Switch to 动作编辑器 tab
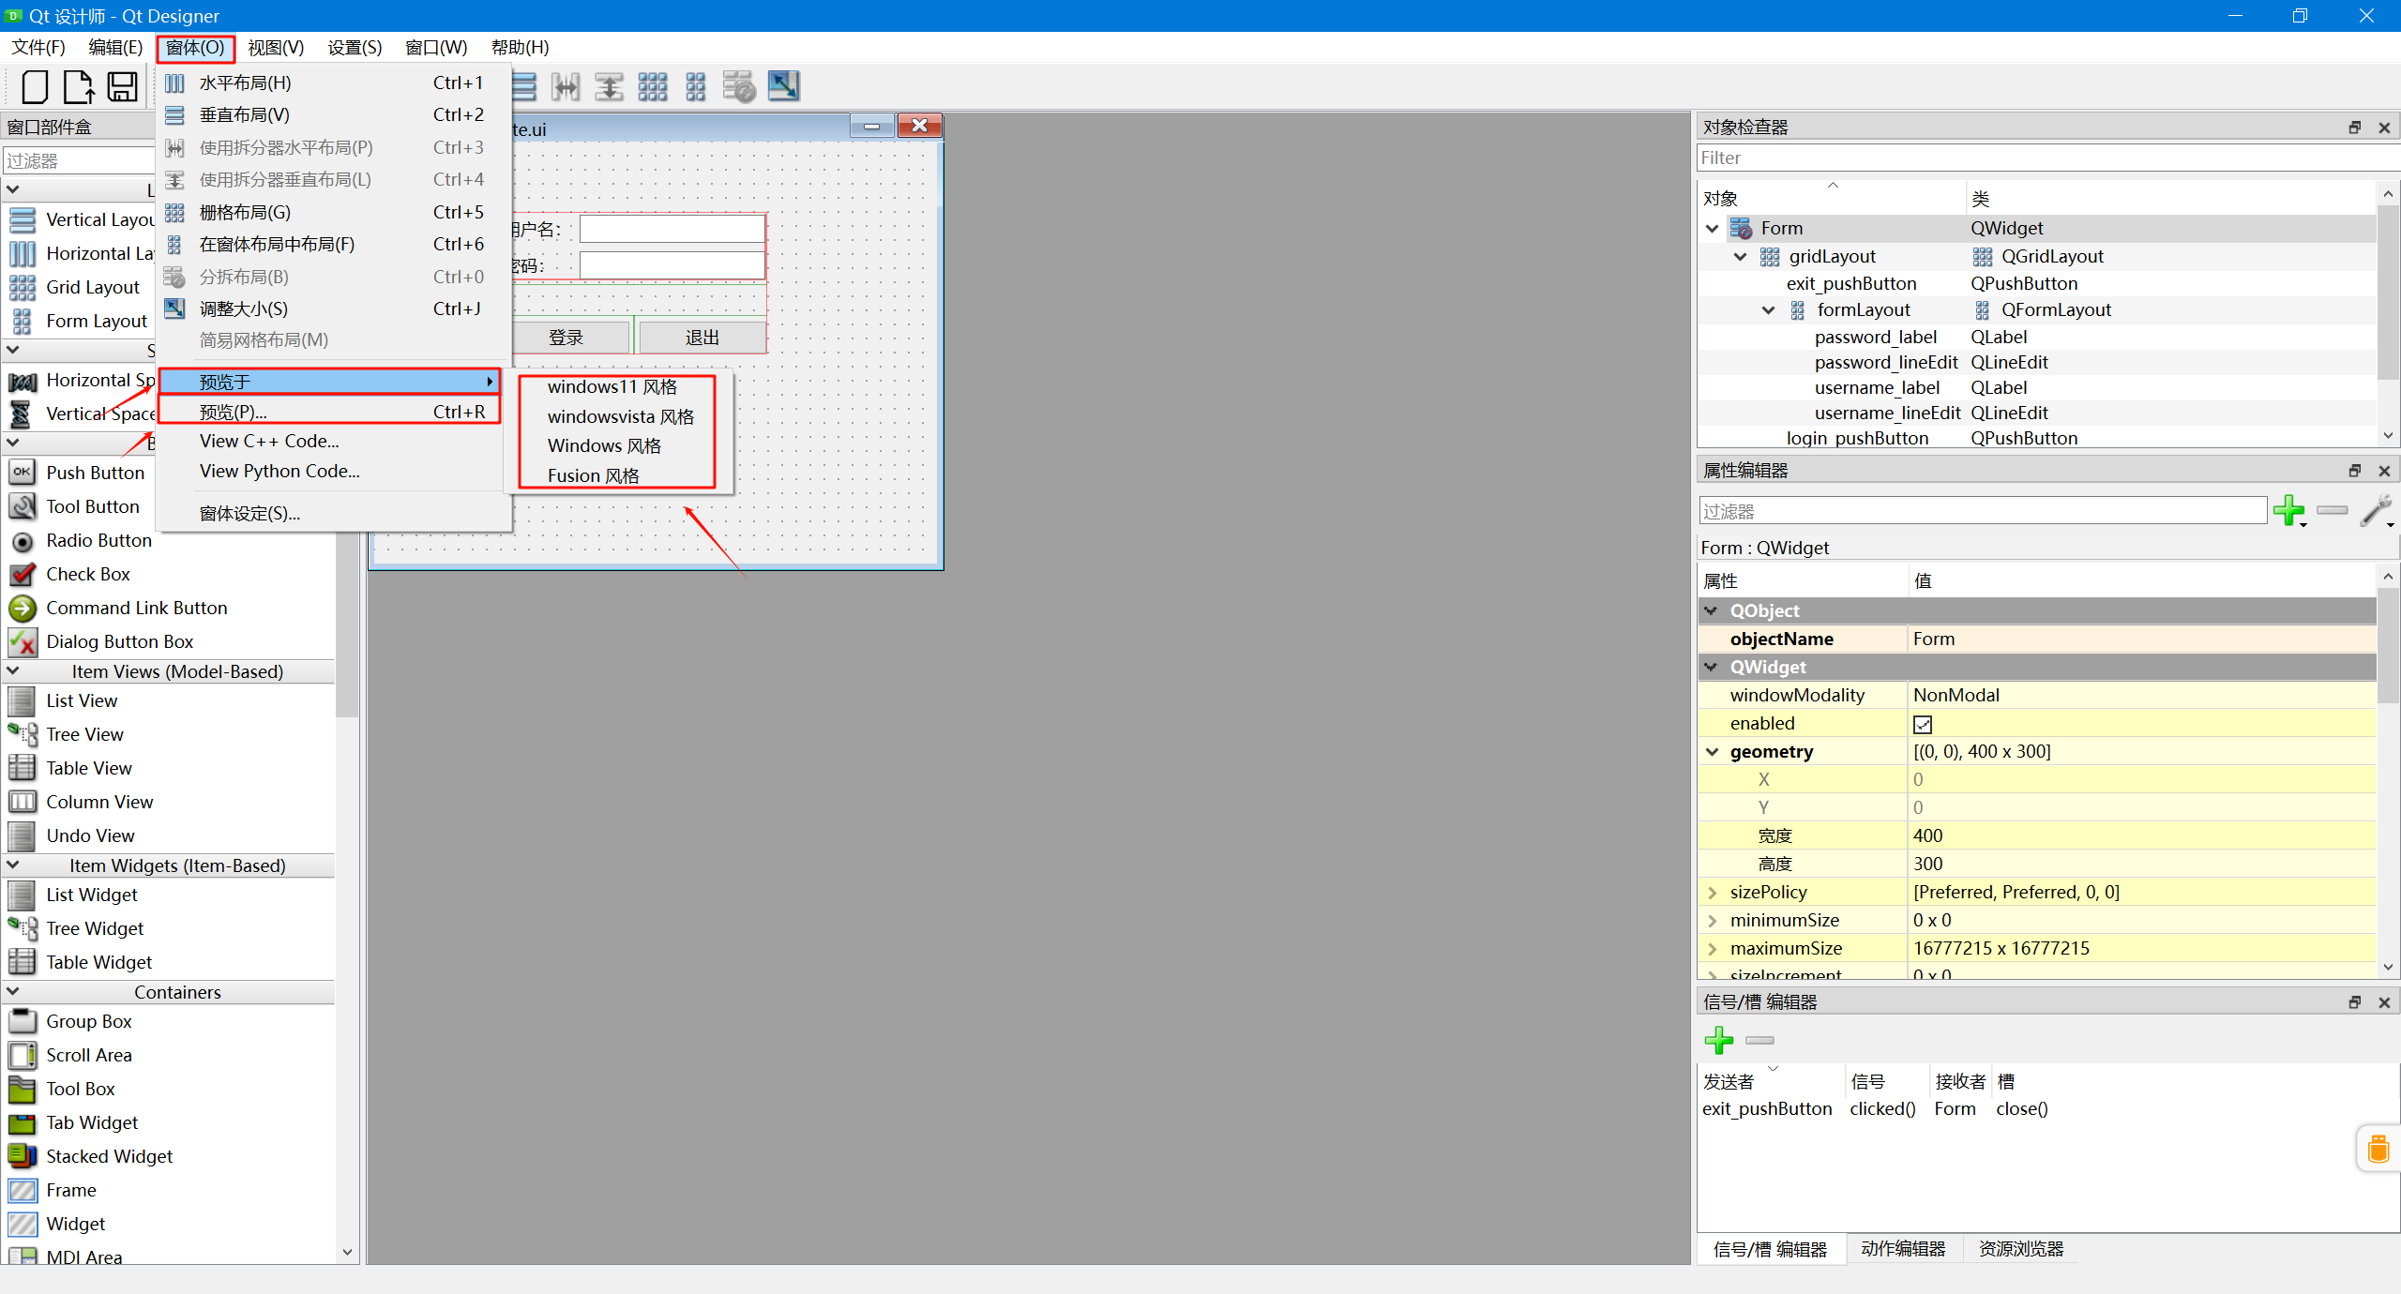 pos(1903,1249)
